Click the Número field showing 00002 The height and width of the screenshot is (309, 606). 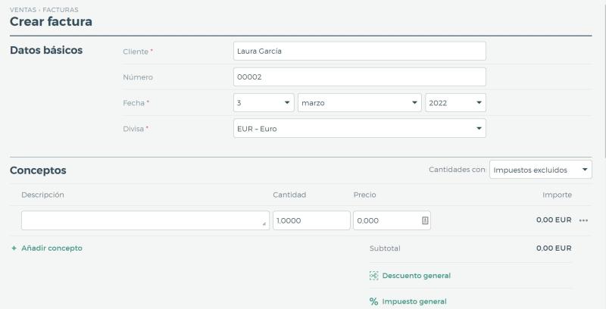359,76
